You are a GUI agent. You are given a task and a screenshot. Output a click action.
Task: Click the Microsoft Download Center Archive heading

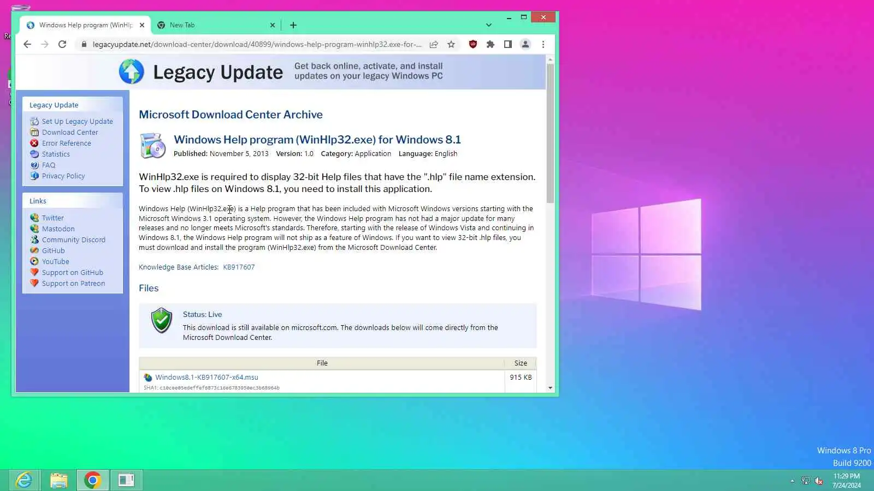click(231, 115)
